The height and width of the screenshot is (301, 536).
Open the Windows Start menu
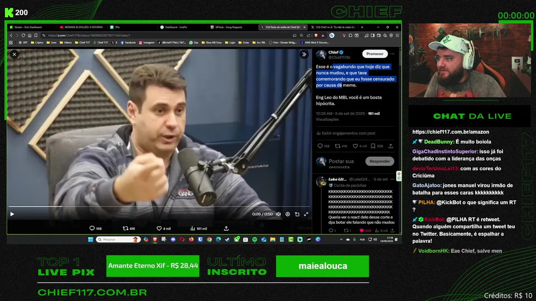coord(90,240)
